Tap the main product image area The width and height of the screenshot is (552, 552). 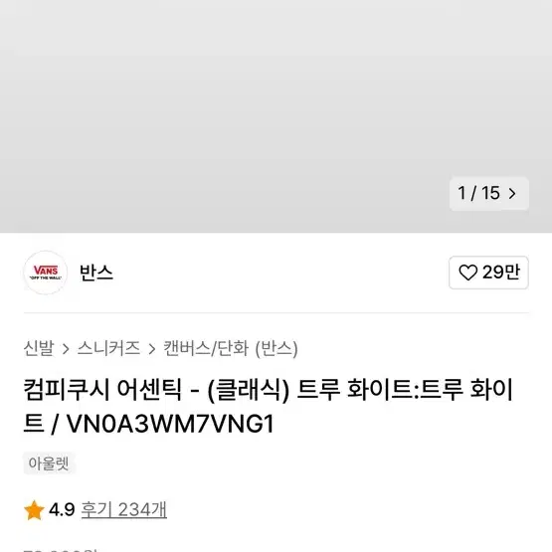pyautogui.click(x=276, y=116)
